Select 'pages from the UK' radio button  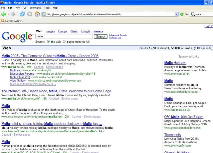point(64,41)
